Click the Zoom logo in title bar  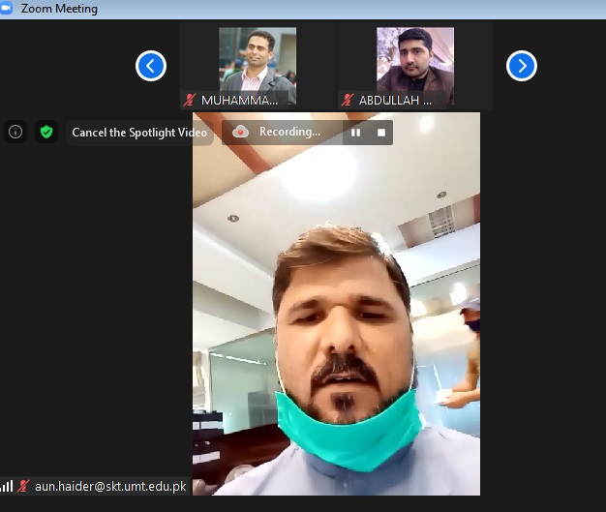pyautogui.click(x=9, y=9)
